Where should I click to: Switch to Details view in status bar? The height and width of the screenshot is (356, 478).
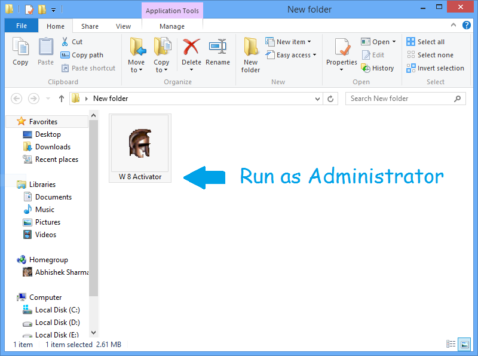[x=451, y=345]
